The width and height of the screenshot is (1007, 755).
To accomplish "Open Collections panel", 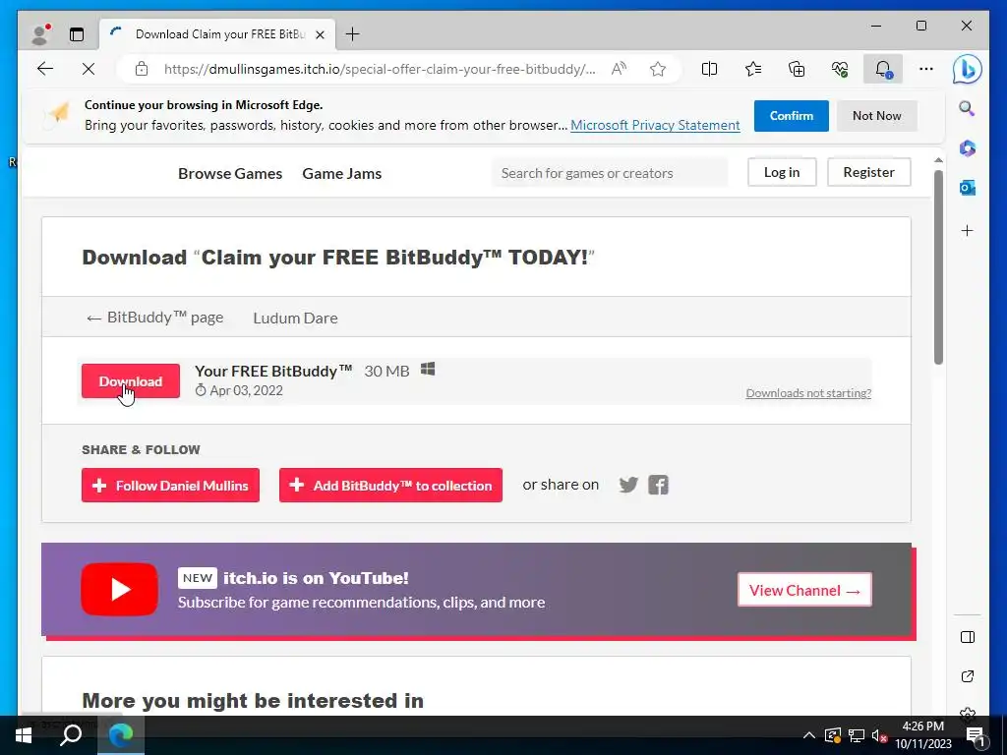I will click(797, 69).
